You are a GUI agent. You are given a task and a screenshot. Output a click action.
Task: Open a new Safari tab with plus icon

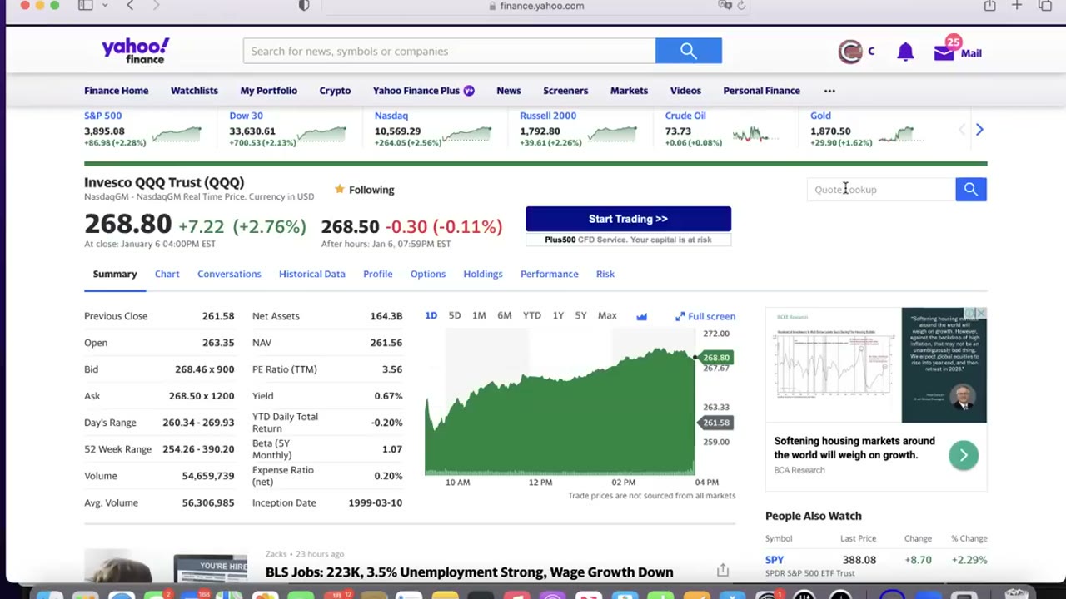click(1017, 6)
